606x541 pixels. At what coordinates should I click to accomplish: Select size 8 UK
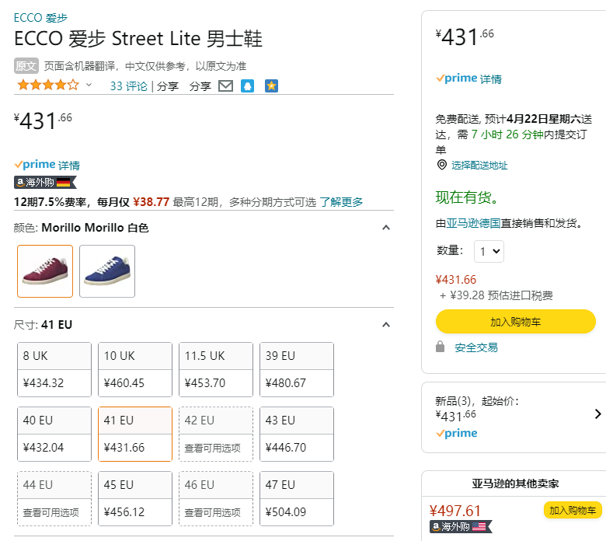click(54, 369)
